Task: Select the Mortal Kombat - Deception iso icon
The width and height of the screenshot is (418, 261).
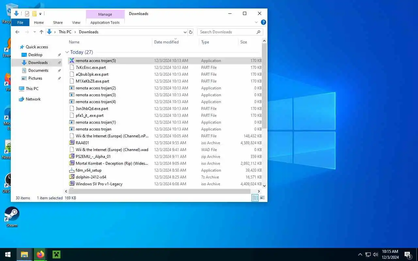Action: pyautogui.click(x=72, y=163)
